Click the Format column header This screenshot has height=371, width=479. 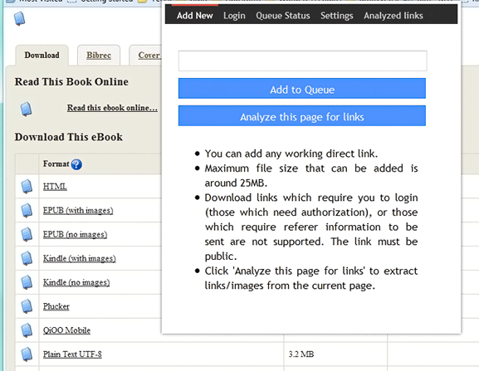pyautogui.click(x=56, y=164)
